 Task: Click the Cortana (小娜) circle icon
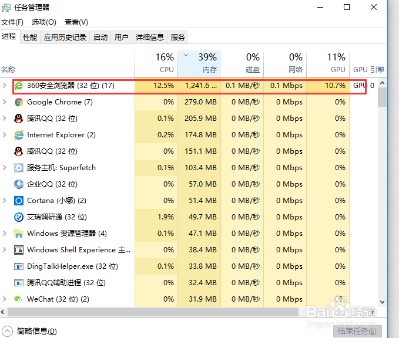point(19,201)
